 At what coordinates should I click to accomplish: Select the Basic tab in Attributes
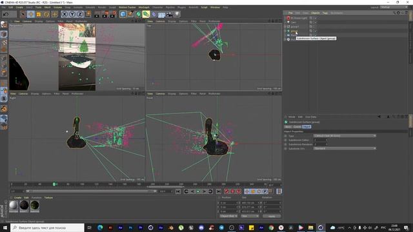point(288,127)
